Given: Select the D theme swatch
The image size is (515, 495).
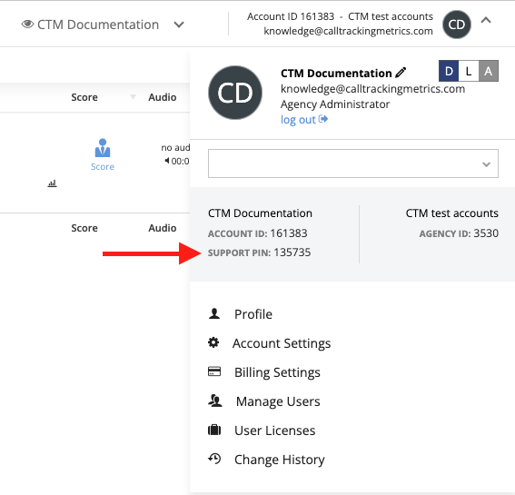Looking at the screenshot, I should [x=449, y=71].
